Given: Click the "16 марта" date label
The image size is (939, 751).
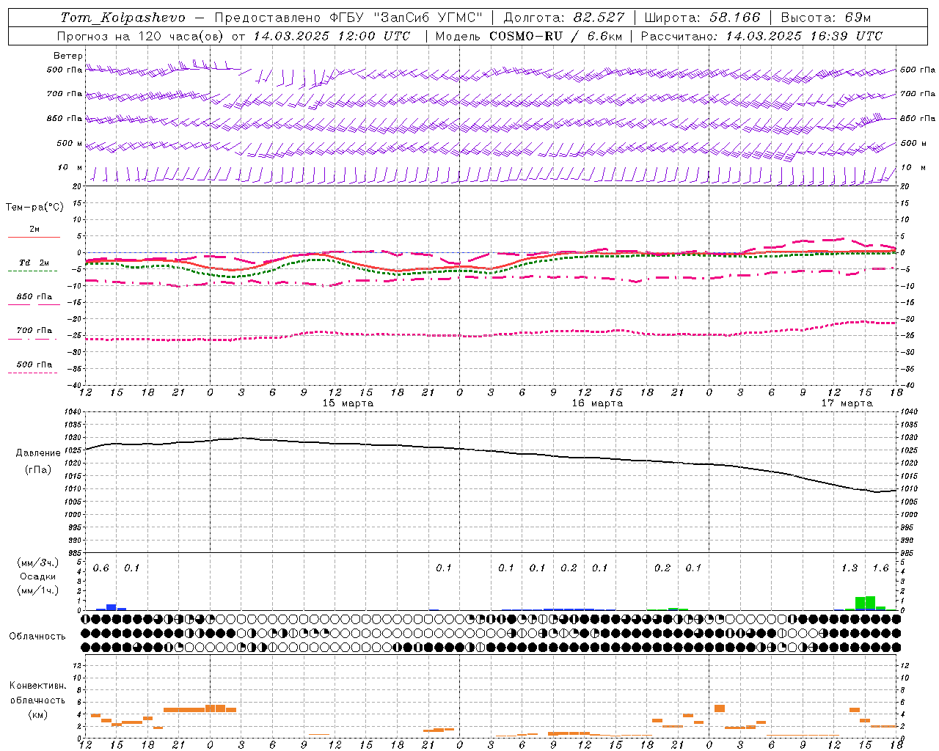Looking at the screenshot, I should [x=597, y=403].
